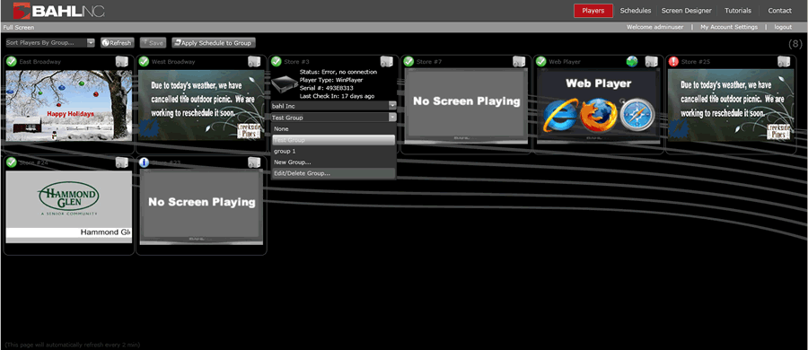The image size is (808, 350).
Task: Choose Edit/Delete Group... option
Action: click(333, 174)
